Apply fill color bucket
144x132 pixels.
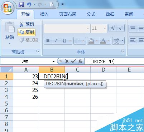pyautogui.click(x=91, y=41)
